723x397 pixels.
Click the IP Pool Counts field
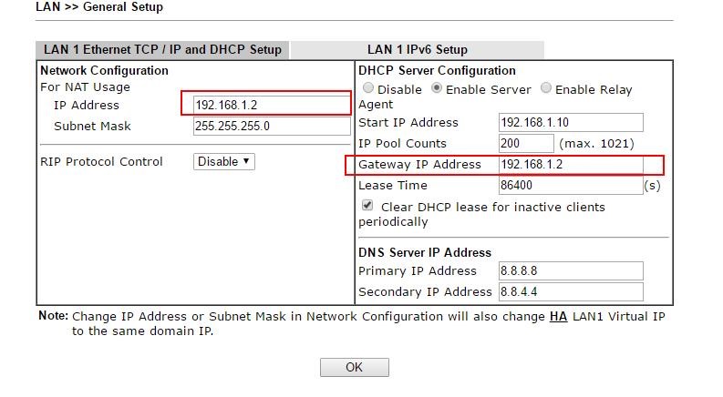pos(526,143)
